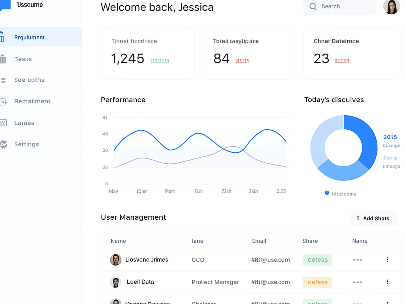Viewport: 406px width, 304px height.
Task: Select the Remailment sidebar icon
Action: [x=4, y=101]
